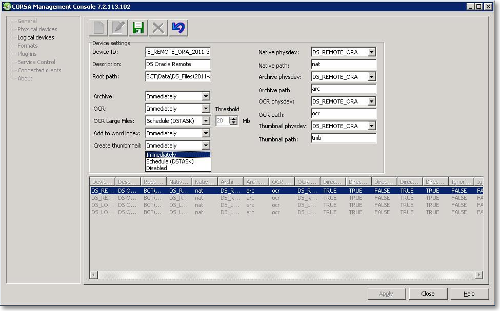Image resolution: width=500 pixels, height=311 pixels.
Task: Click the blue Undo arrow icon
Action: (x=178, y=28)
